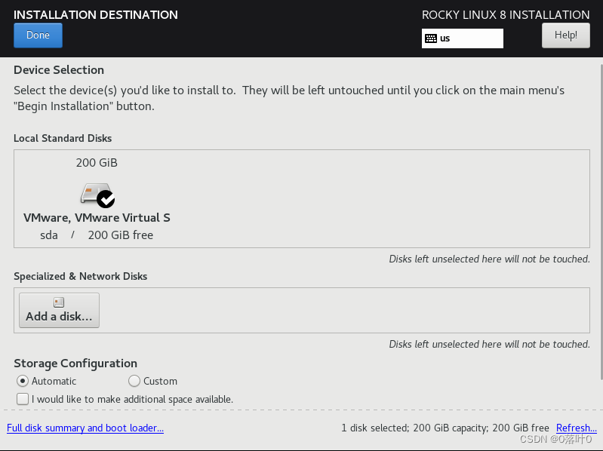Click the 200 GiB free text under disk

tap(120, 235)
